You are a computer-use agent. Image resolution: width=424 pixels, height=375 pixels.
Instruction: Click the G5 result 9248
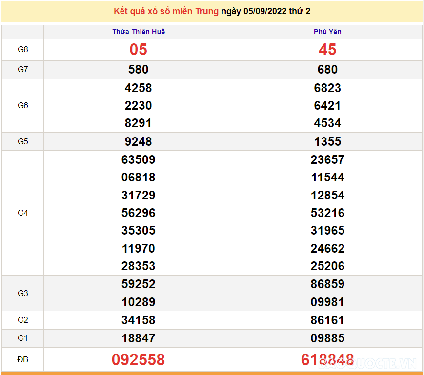pyautogui.click(x=138, y=141)
